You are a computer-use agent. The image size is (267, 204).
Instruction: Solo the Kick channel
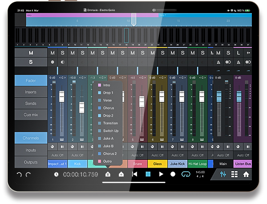(83, 53)
